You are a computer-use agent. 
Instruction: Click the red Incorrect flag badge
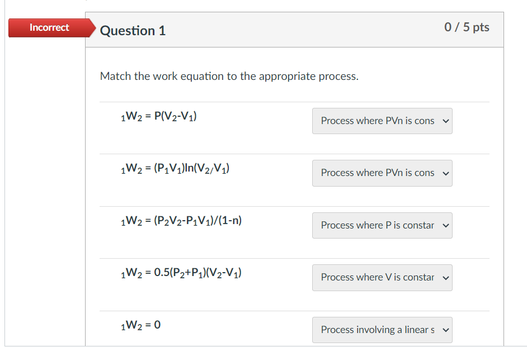click(49, 28)
